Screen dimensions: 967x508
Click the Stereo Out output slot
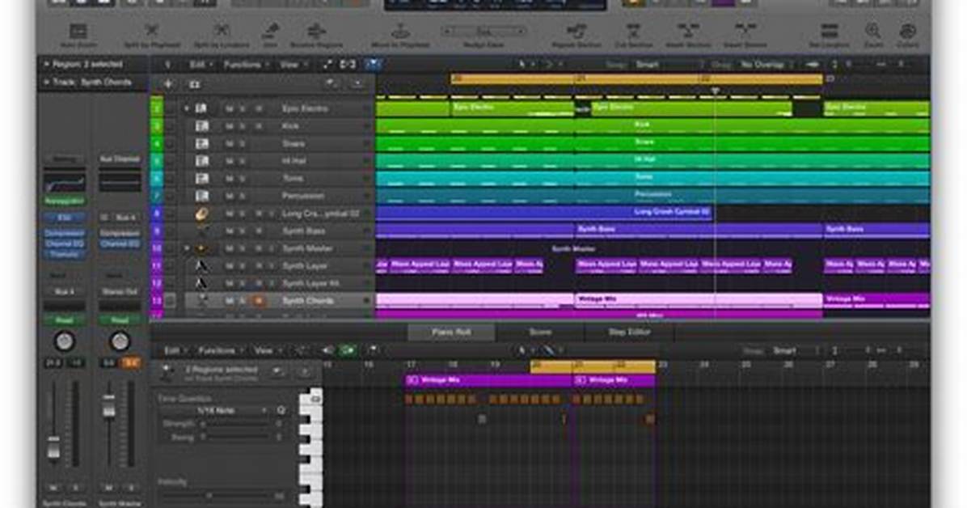[x=120, y=291]
